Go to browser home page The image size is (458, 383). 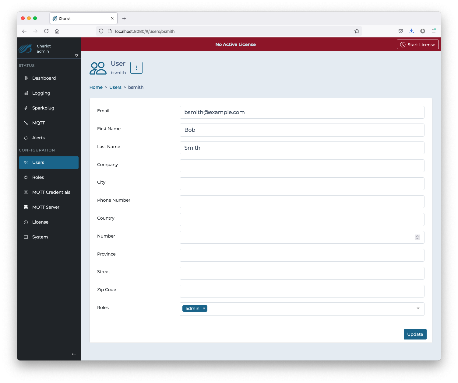(57, 31)
